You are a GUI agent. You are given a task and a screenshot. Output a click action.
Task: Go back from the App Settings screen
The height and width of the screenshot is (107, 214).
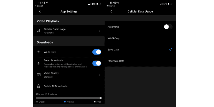40,11
